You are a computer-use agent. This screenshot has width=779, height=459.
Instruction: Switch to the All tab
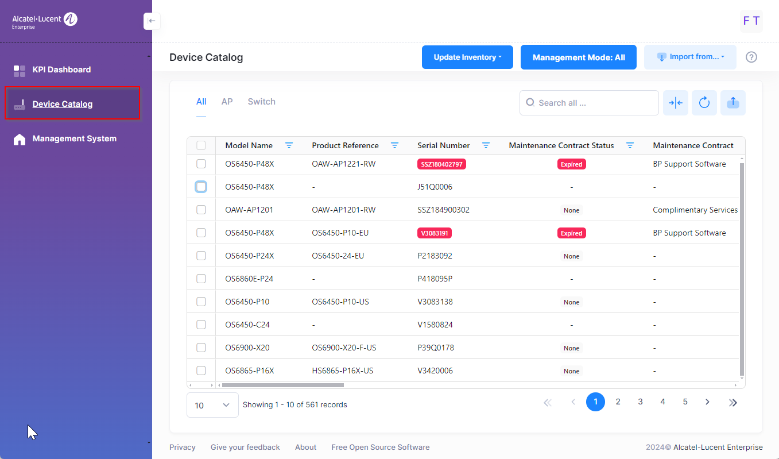coord(201,102)
